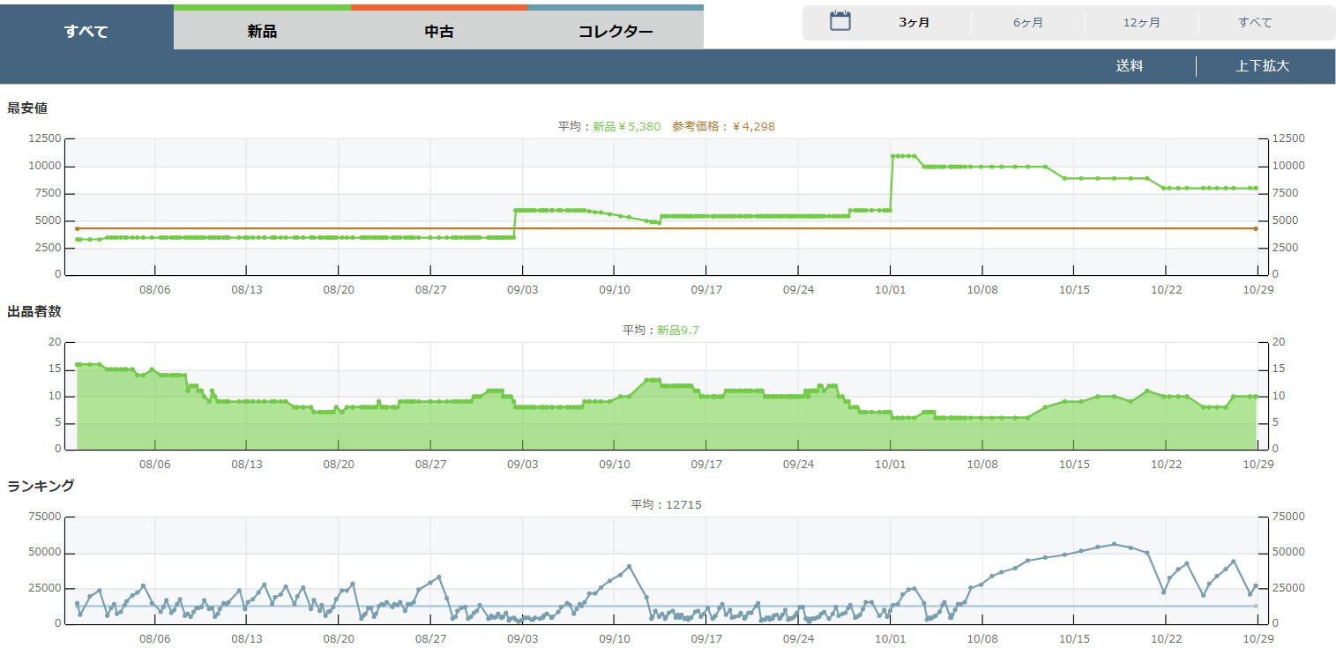The height and width of the screenshot is (648, 1336).
Task: Toggle the 送料 option
Action: pos(1129,66)
